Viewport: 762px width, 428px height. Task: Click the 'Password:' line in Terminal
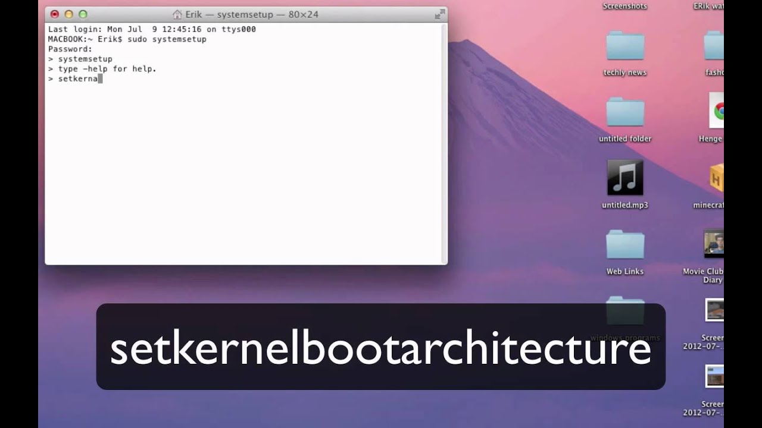(70, 49)
